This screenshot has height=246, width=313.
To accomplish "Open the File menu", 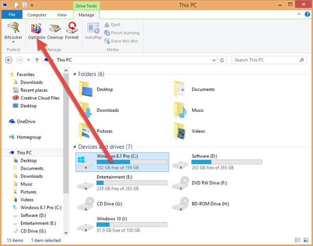I will coord(12,15).
